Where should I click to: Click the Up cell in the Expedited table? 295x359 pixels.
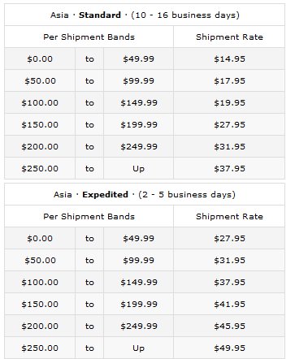138,348
